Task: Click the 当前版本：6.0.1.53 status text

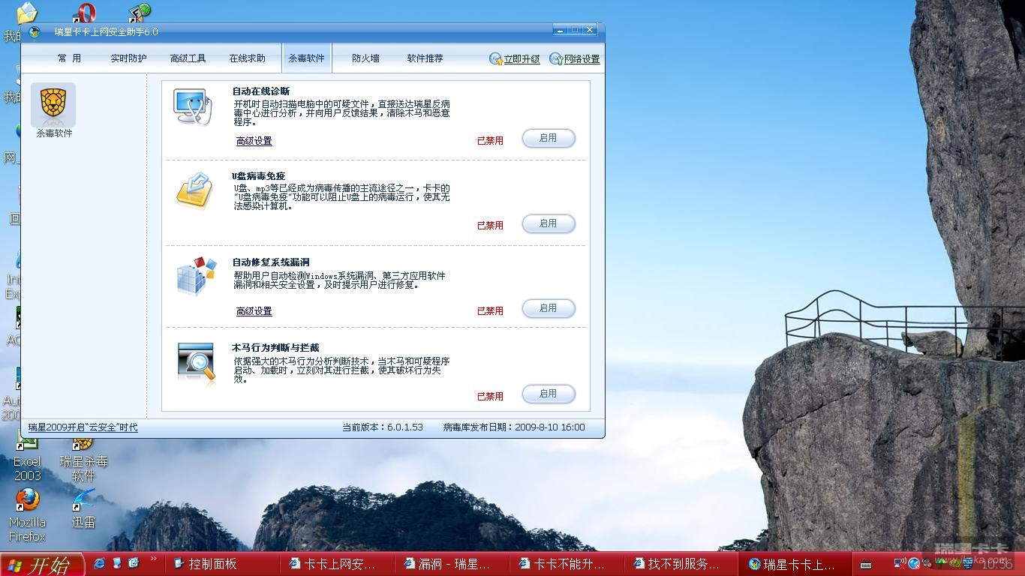Action: tap(383, 427)
